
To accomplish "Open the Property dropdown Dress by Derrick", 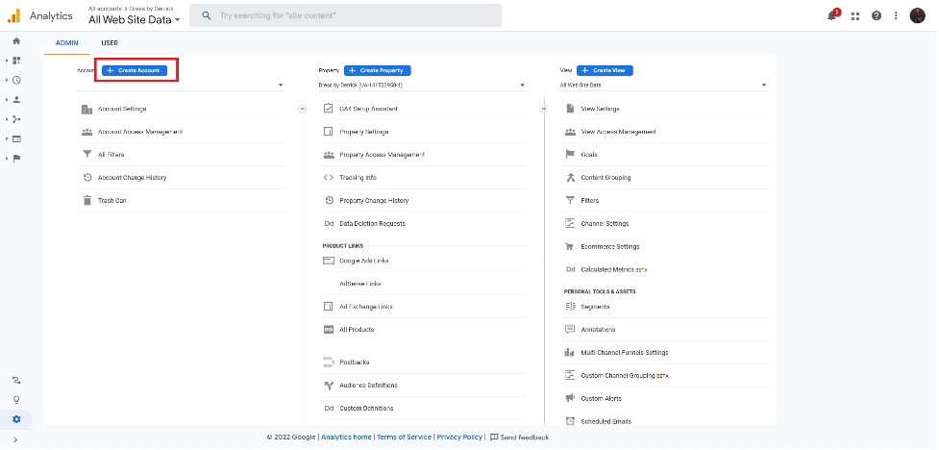I will (422, 85).
